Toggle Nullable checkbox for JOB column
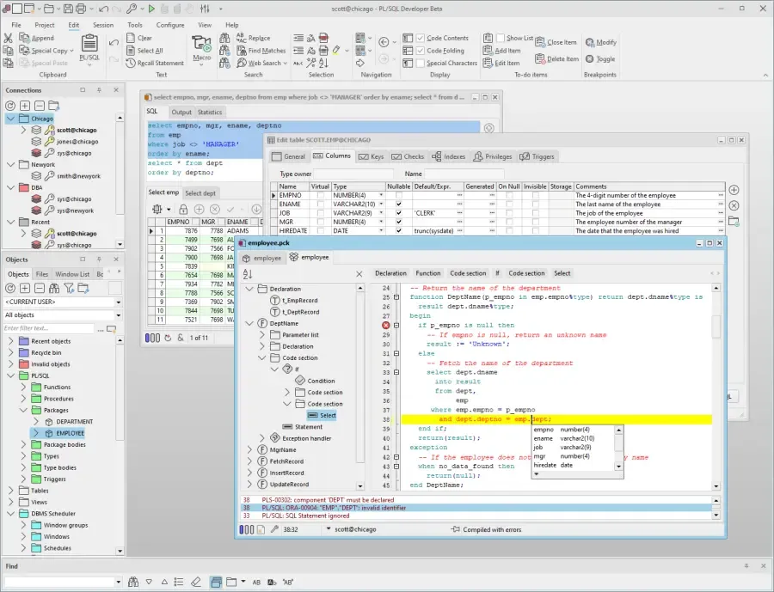Screen dimensions: 774x592 (399, 213)
